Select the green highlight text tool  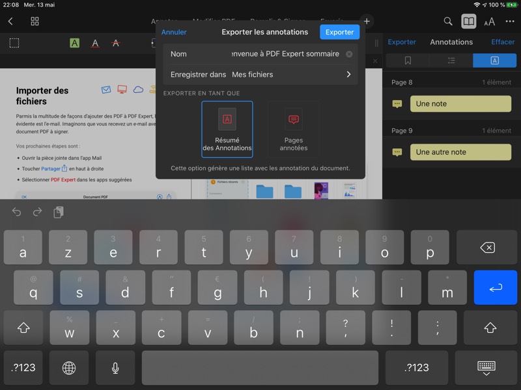pyautogui.click(x=74, y=44)
